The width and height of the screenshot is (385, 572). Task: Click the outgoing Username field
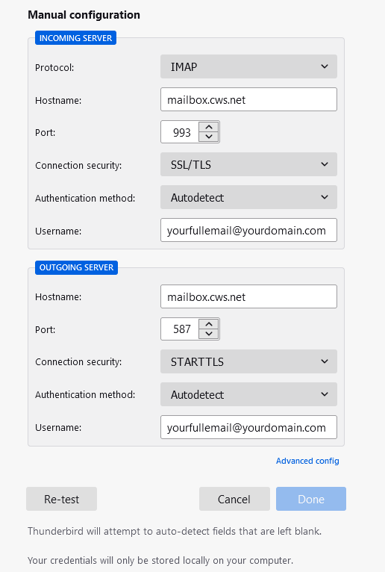tap(248, 427)
